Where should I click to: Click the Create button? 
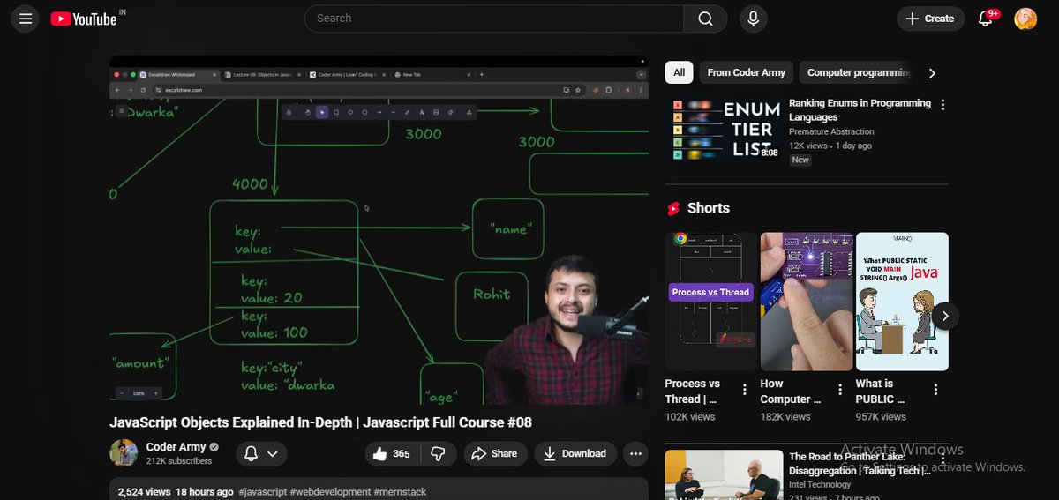pyautogui.click(x=930, y=19)
